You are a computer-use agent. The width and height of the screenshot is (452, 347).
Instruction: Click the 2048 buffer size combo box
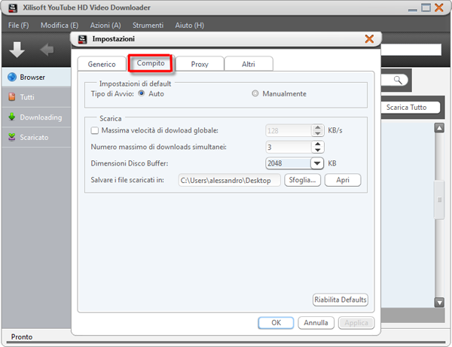(295, 163)
